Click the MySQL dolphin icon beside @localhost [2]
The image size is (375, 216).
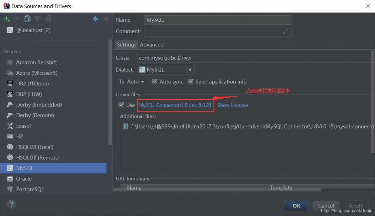pos(10,30)
